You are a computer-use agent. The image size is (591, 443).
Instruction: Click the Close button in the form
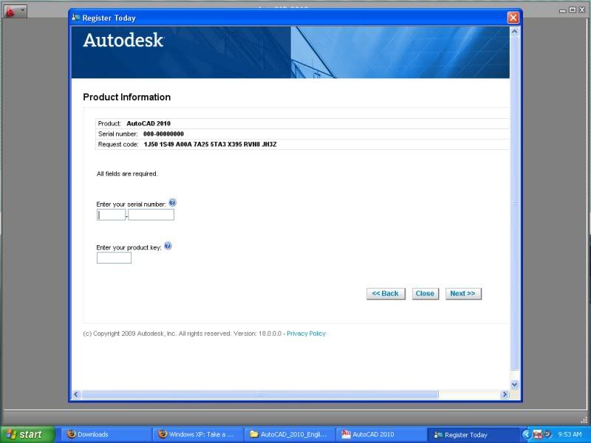click(x=426, y=294)
